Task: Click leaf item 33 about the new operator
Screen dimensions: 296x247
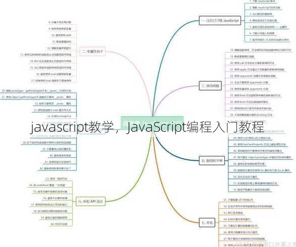Action: coord(52,110)
